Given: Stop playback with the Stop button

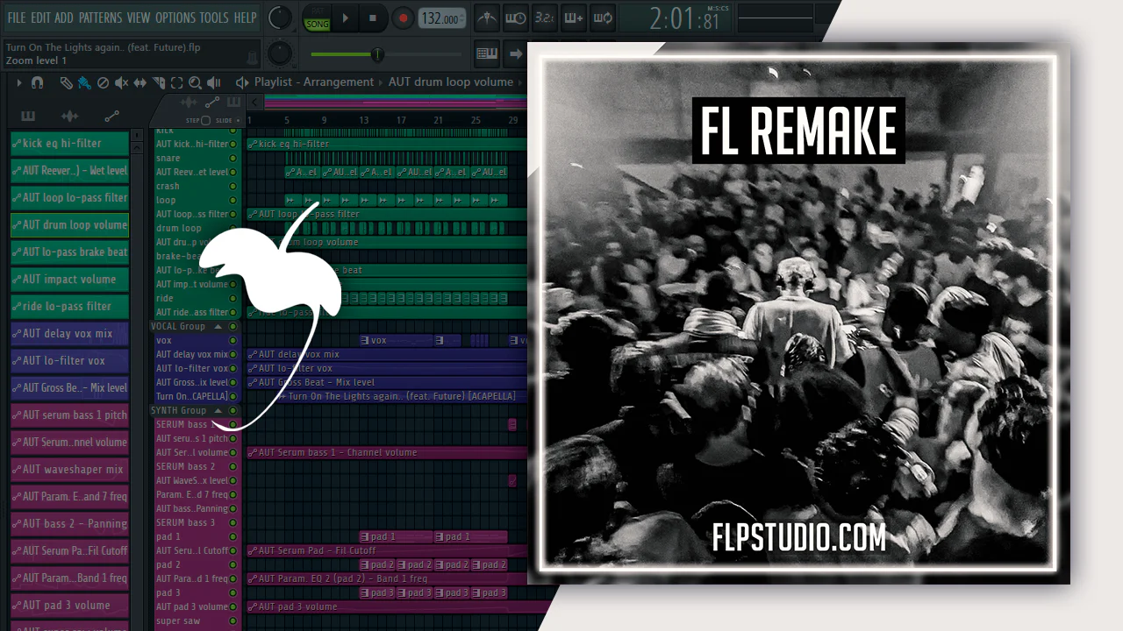Looking at the screenshot, I should (x=372, y=18).
